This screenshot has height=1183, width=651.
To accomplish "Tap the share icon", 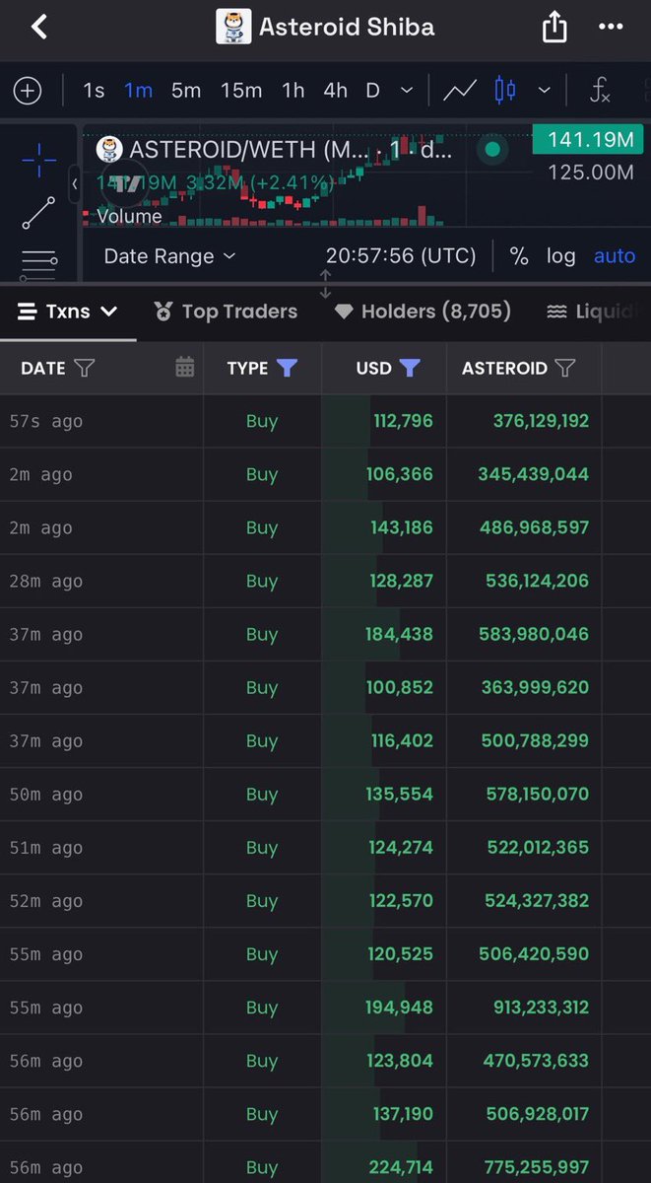I will coord(554,27).
